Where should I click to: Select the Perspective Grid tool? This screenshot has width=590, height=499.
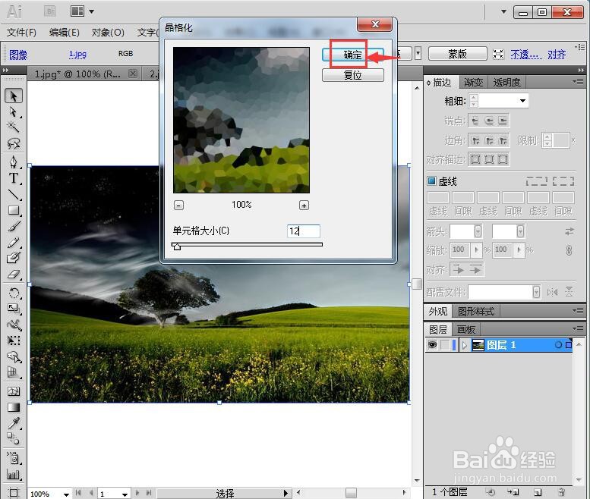[x=14, y=372]
